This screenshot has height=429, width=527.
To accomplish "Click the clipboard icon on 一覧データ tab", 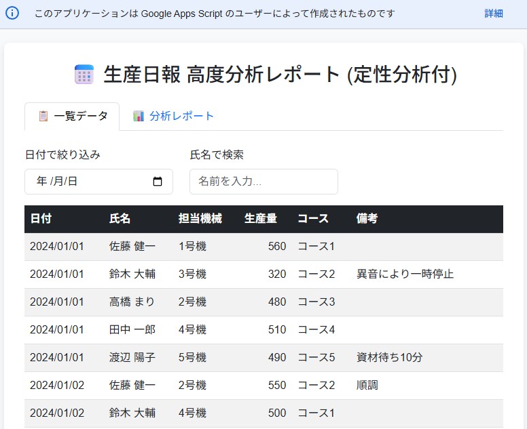I will [43, 116].
